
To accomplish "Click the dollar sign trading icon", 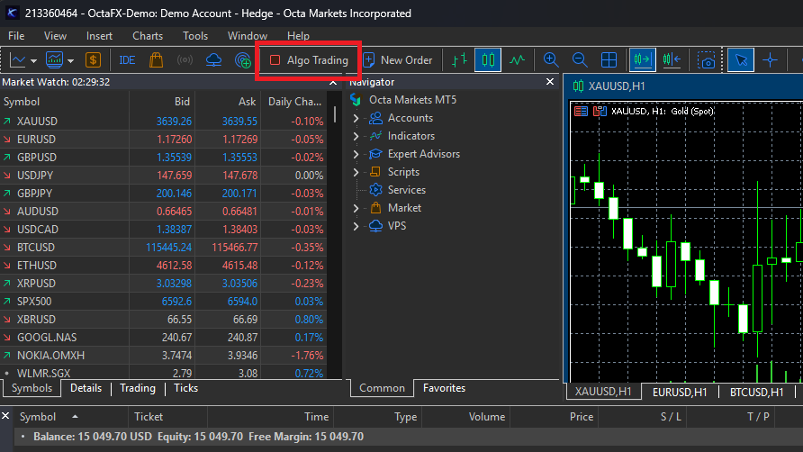I will (93, 60).
